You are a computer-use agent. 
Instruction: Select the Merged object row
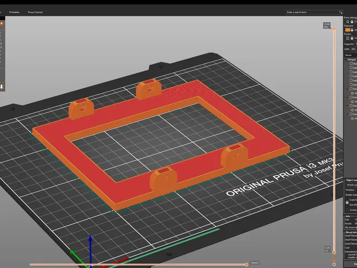click(351, 60)
